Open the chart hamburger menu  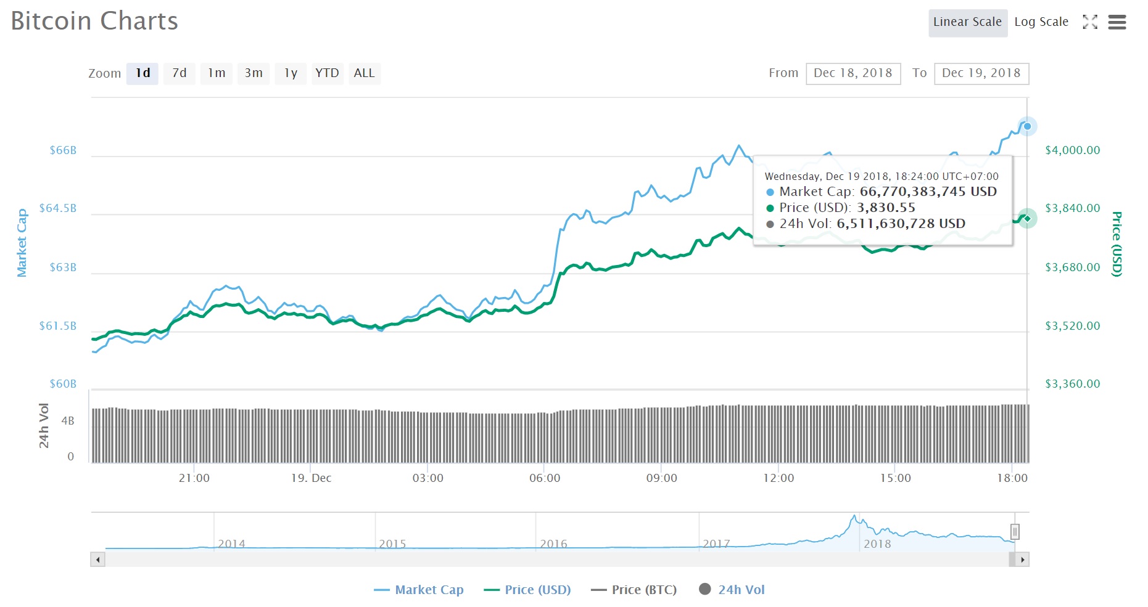point(1117,22)
